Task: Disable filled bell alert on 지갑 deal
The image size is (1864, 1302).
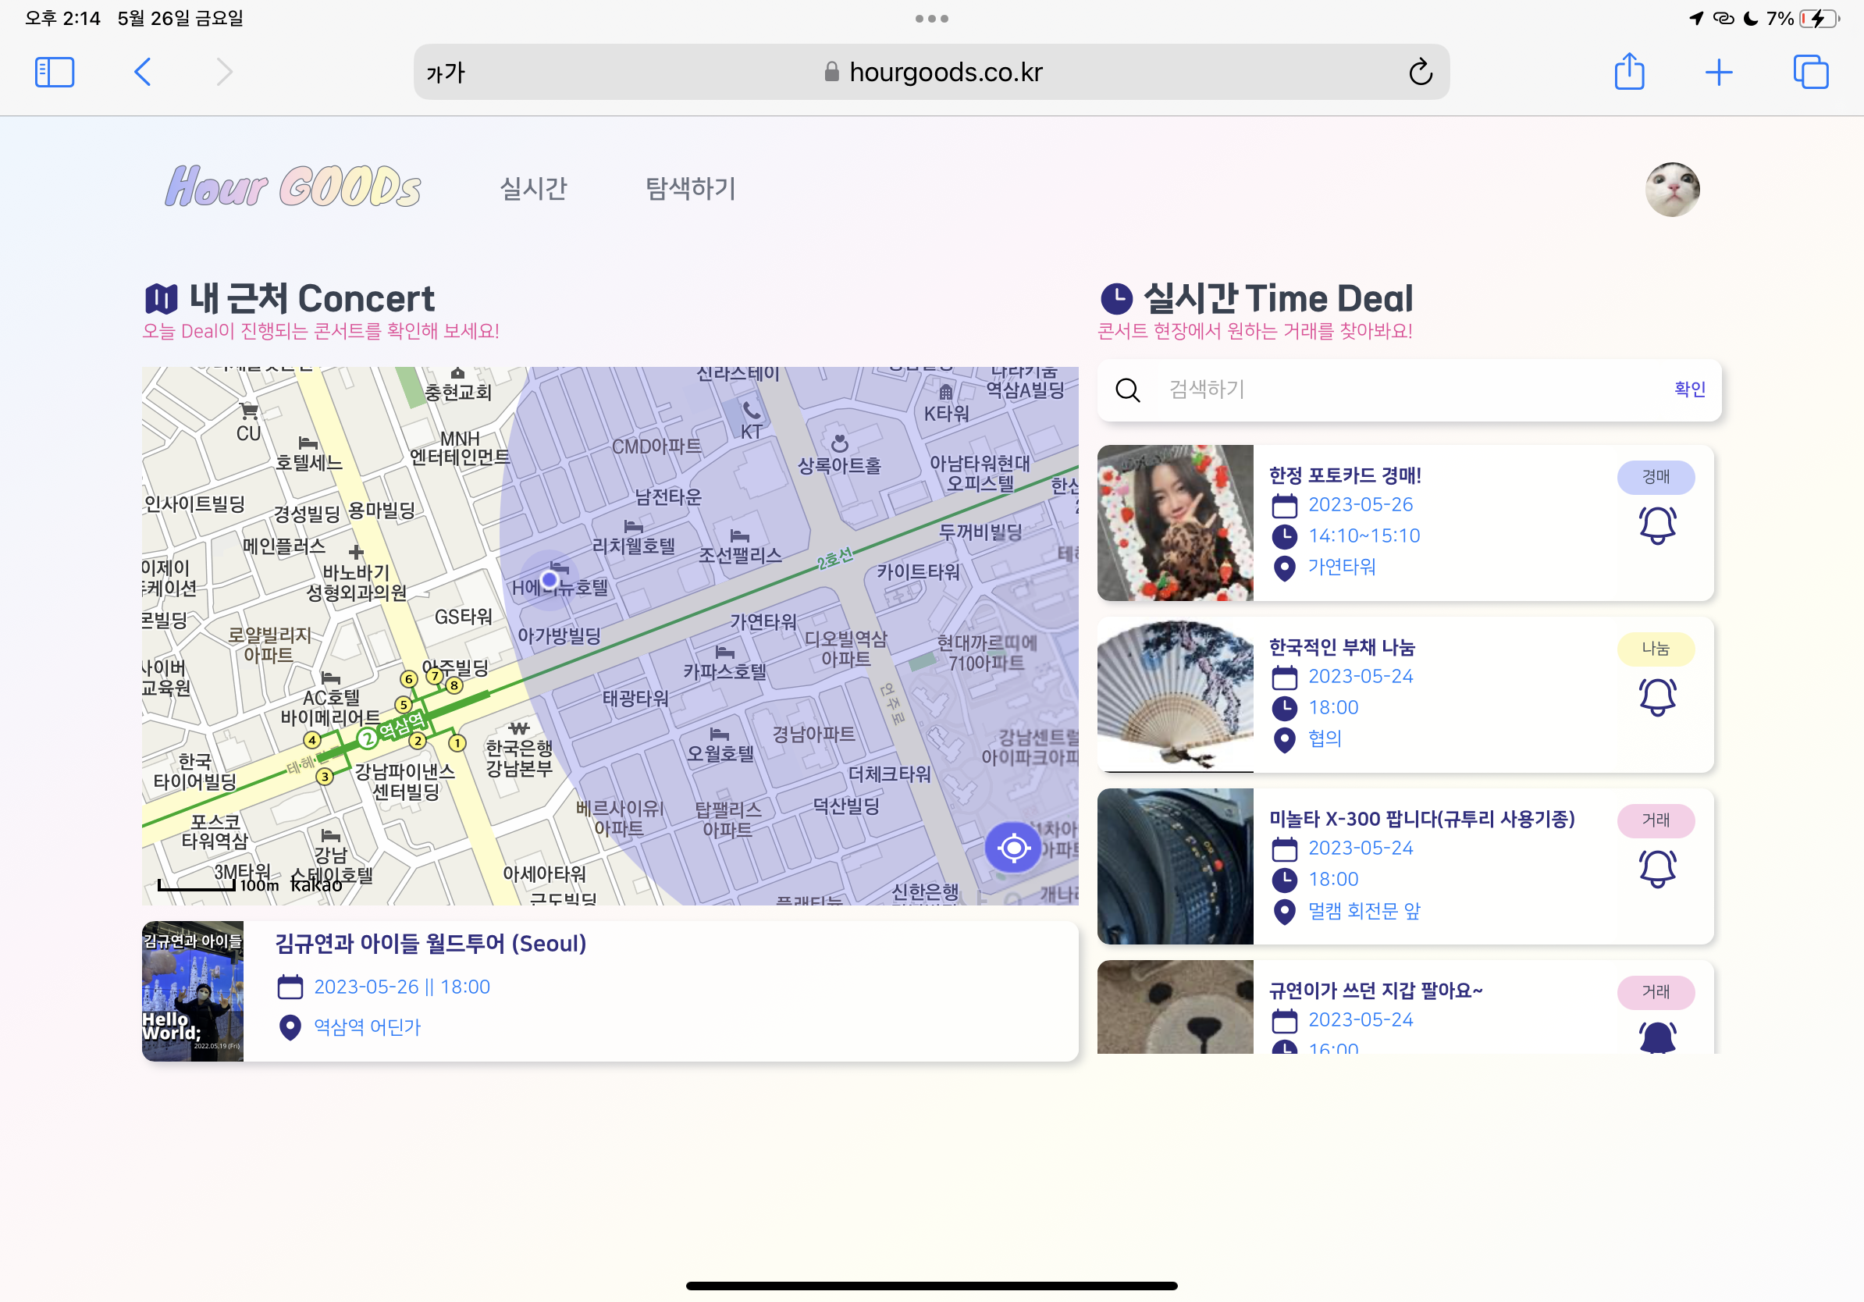Action: pyautogui.click(x=1657, y=1037)
